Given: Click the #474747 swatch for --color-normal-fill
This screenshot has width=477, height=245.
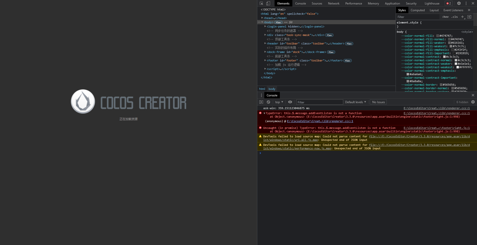Looking at the screenshot, I should [438, 36].
